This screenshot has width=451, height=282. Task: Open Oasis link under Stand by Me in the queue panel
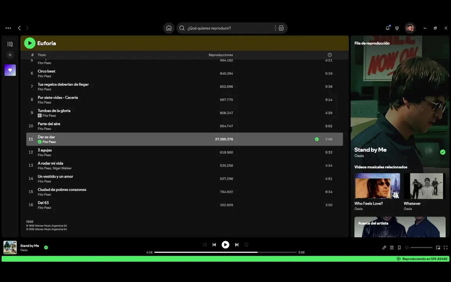point(359,155)
